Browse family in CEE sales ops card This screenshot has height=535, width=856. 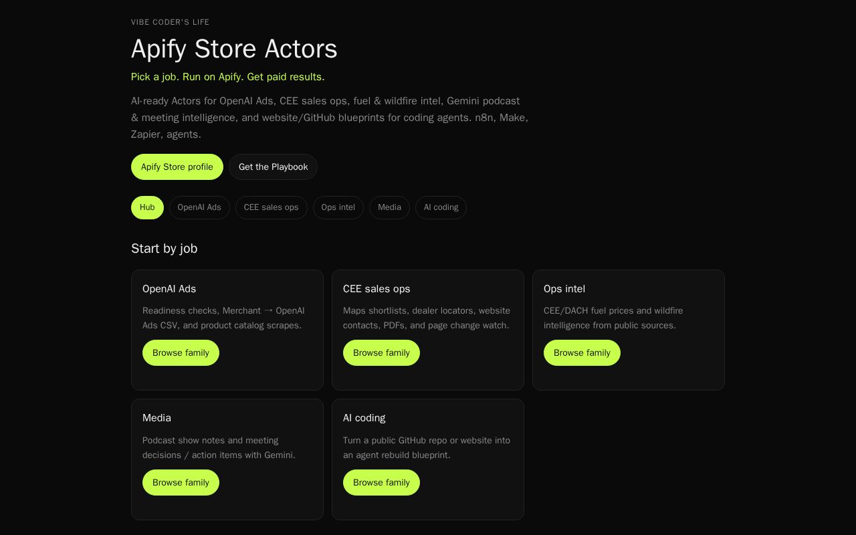(x=381, y=352)
